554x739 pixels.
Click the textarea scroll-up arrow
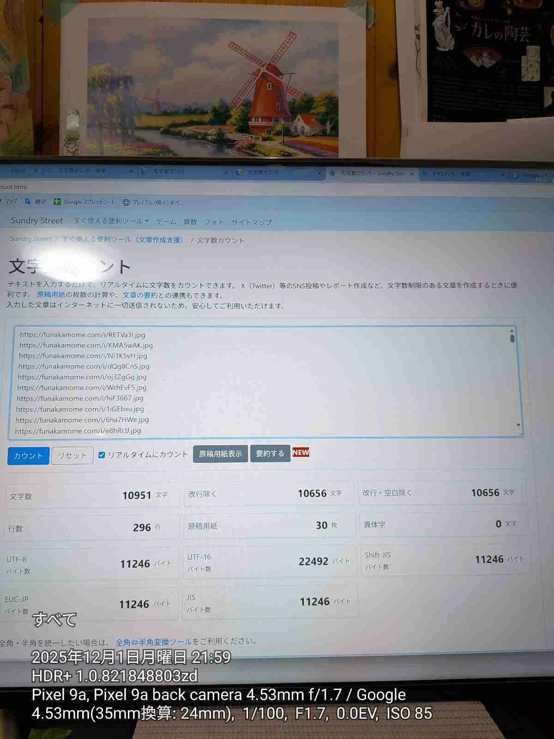click(512, 331)
